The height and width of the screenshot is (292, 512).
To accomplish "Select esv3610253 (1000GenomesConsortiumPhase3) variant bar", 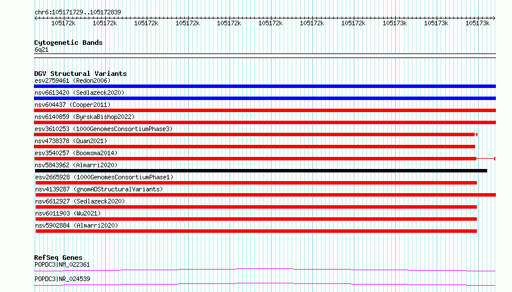I will (x=255, y=135).
